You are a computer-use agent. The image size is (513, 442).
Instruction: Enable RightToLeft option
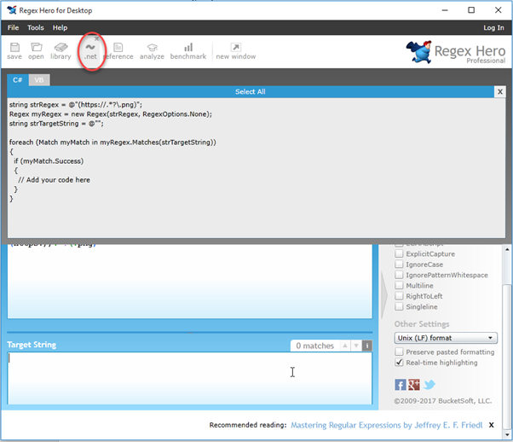399,296
